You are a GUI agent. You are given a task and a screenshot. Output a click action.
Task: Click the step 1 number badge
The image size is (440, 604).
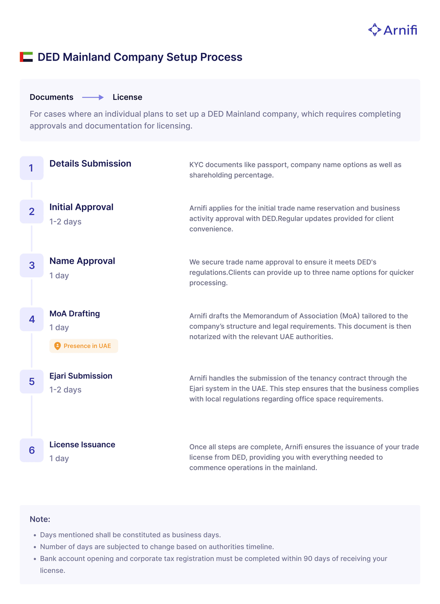click(x=32, y=168)
